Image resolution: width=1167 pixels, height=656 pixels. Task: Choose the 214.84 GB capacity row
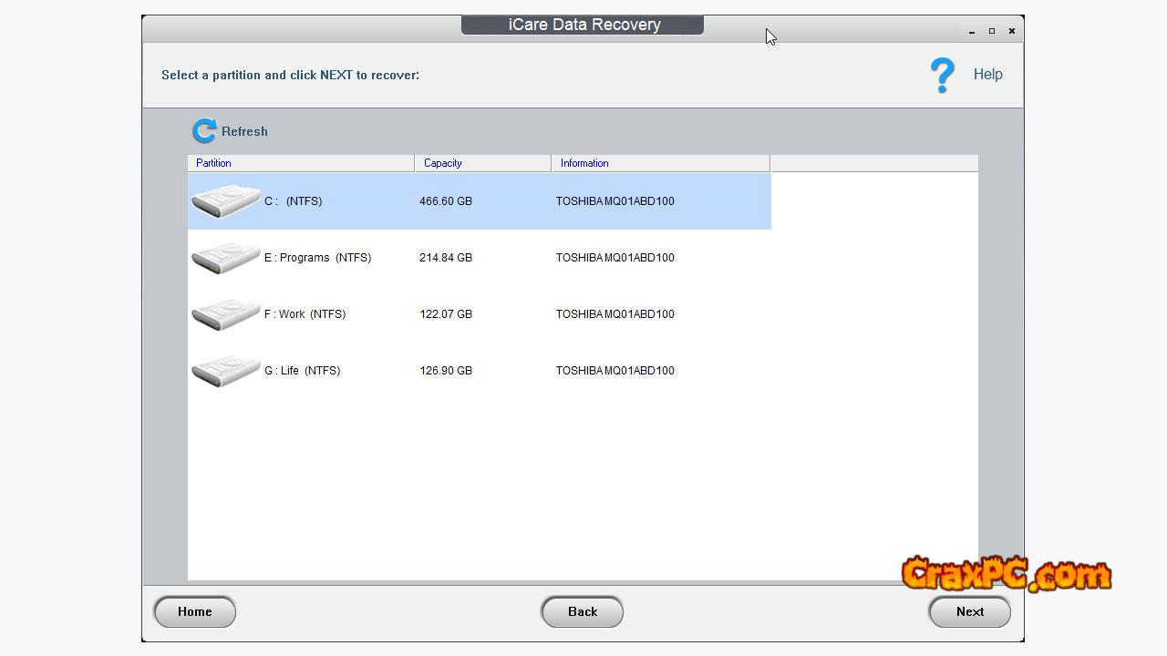(446, 258)
